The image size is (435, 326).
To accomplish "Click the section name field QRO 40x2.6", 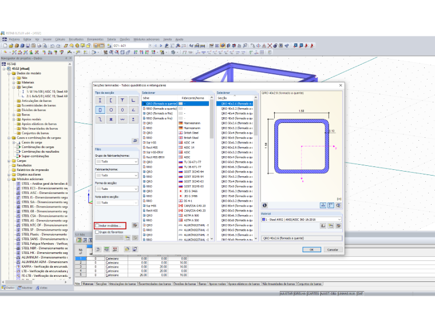I will click(301, 238).
